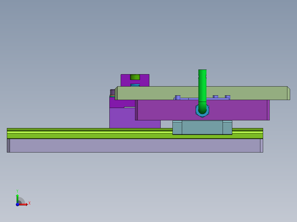The height and width of the screenshot is (222, 297).
Task: Select the teal slider carriage block
Action: 202,128
